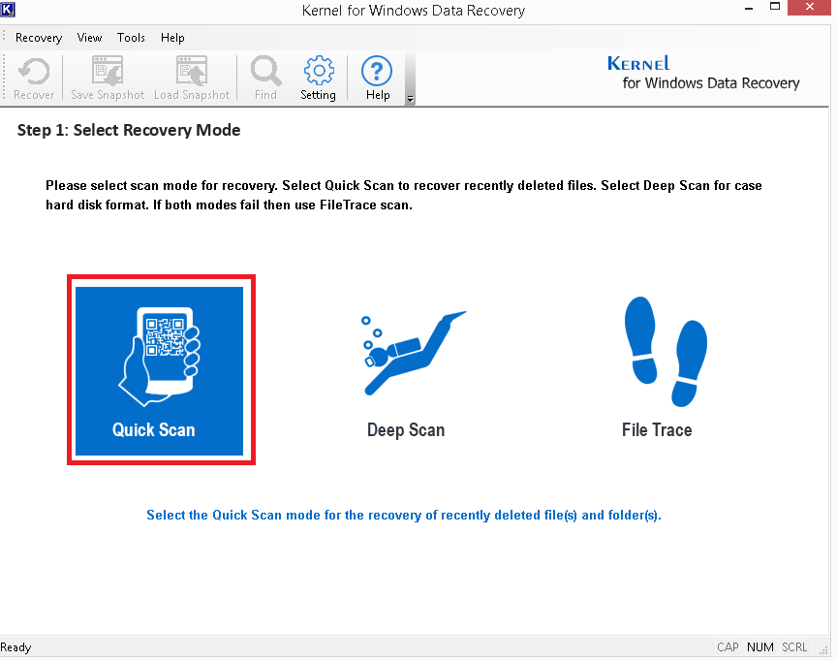Click the Kernel for Windows Data Recovery logo
This screenshot has height=661, width=837.
point(703,73)
